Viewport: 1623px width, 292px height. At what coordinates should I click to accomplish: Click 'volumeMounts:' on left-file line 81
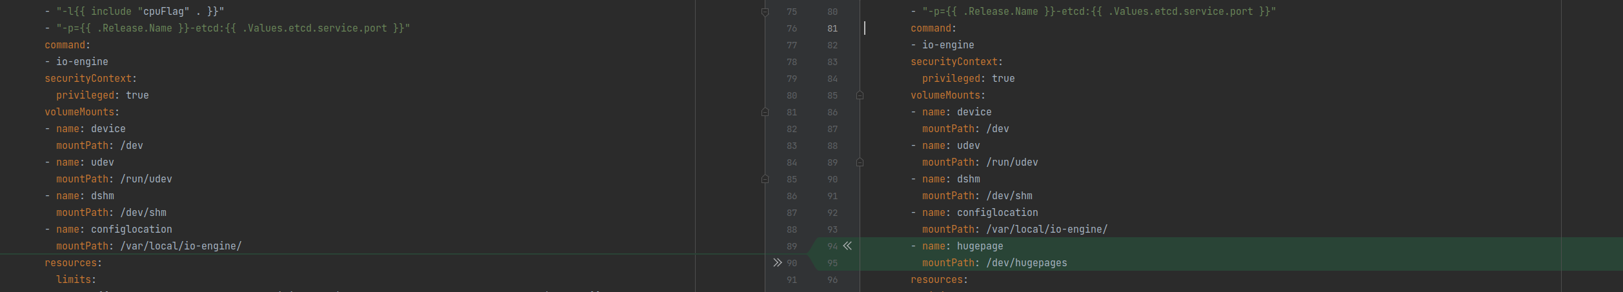pos(82,112)
